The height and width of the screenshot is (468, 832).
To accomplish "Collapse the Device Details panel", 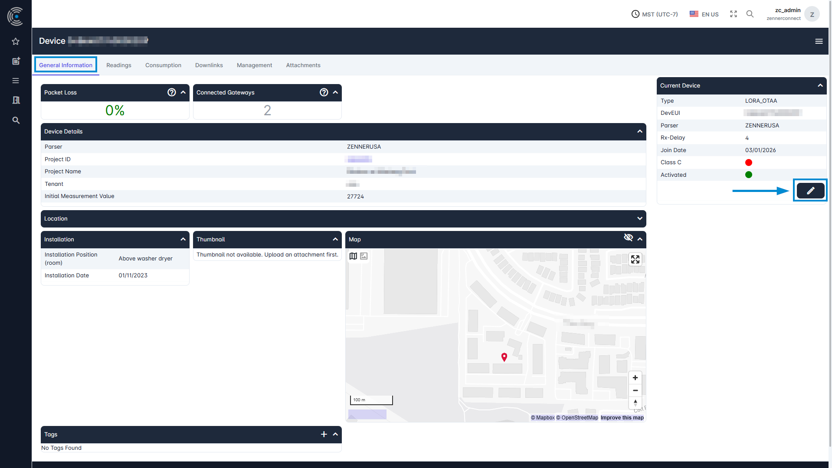I will click(x=639, y=131).
